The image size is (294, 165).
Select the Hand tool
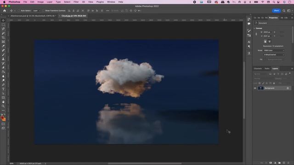(x=3, y=102)
